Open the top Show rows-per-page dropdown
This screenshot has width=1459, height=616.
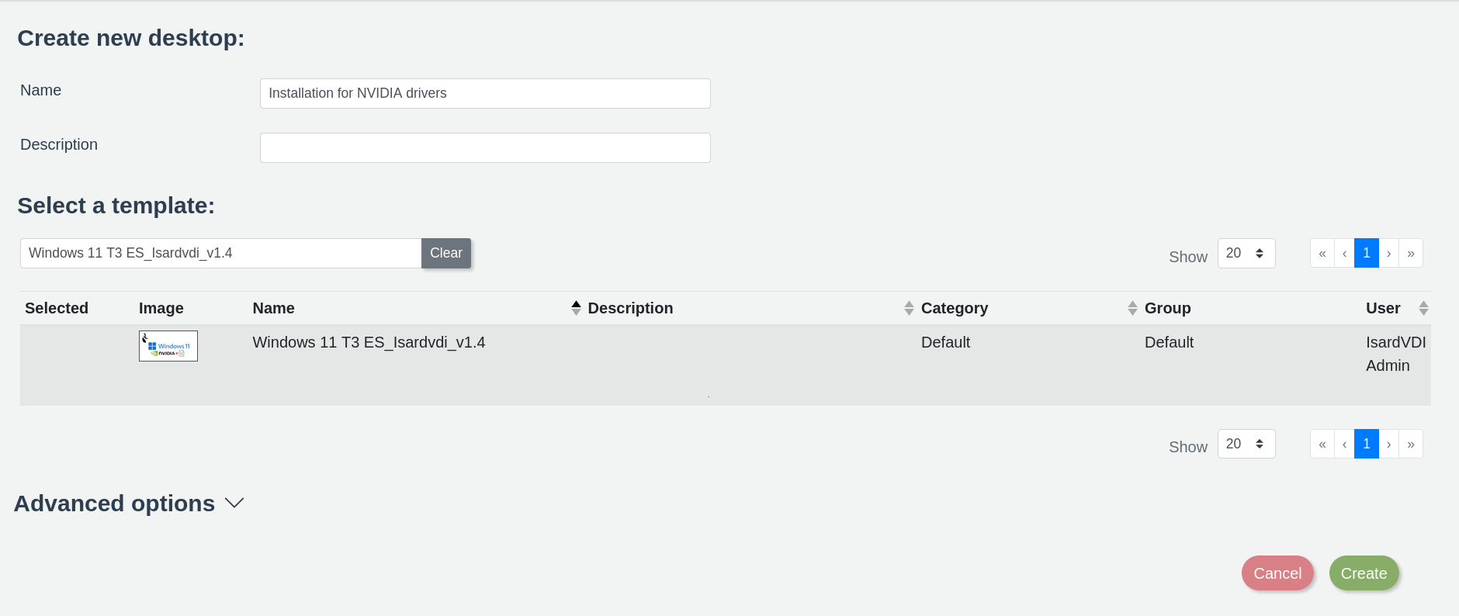pyautogui.click(x=1246, y=254)
